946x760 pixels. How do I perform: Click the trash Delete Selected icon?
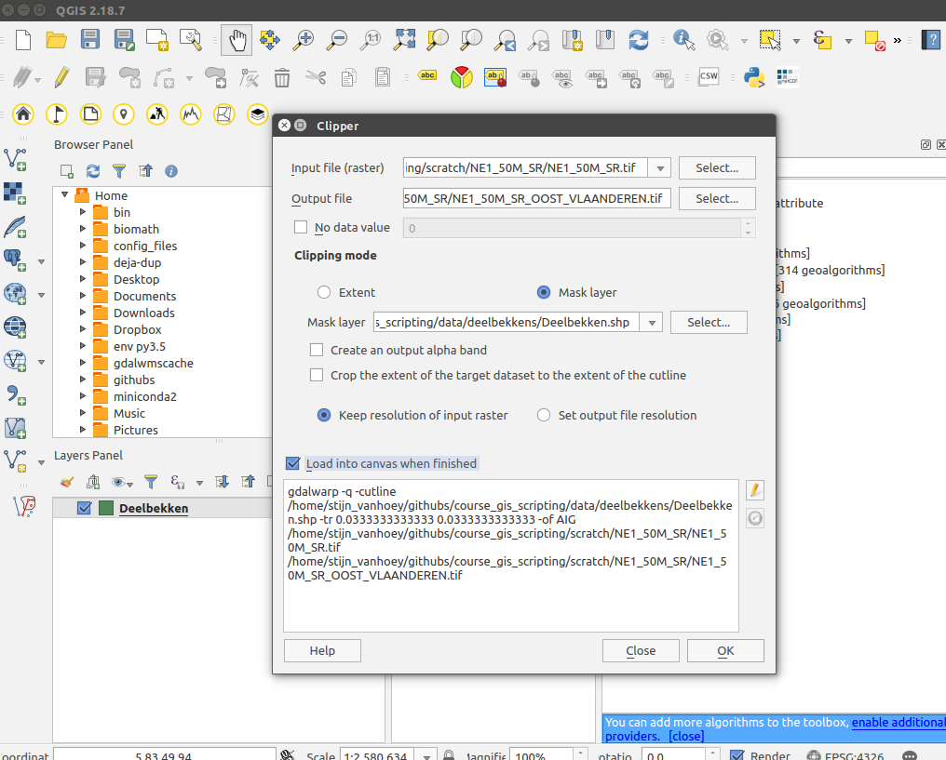coord(282,78)
